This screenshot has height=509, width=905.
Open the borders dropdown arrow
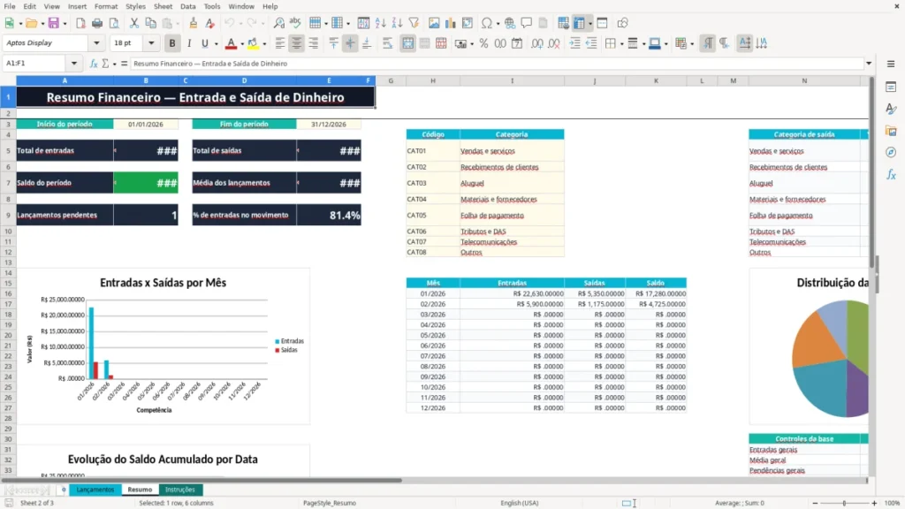click(x=621, y=44)
